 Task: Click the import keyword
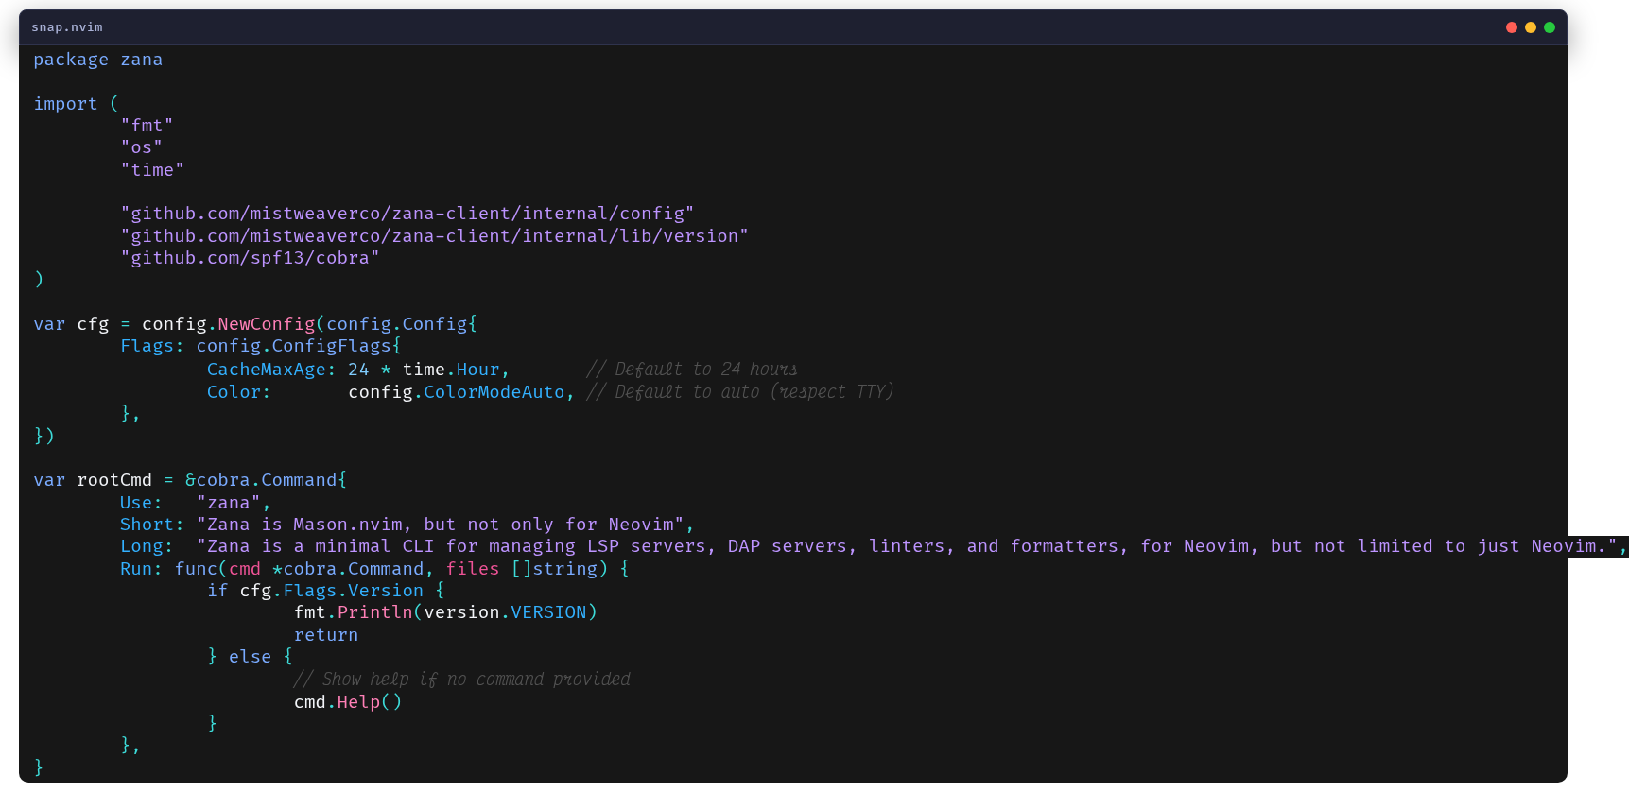[x=65, y=104]
